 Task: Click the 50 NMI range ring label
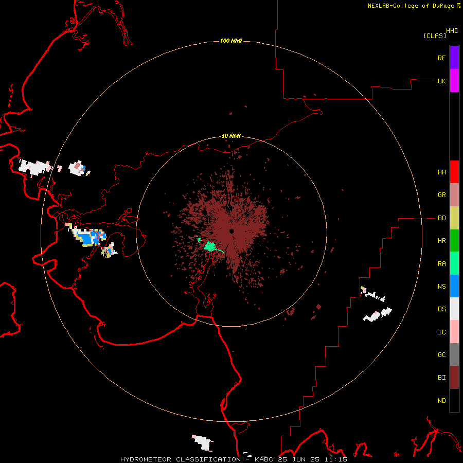[231, 136]
